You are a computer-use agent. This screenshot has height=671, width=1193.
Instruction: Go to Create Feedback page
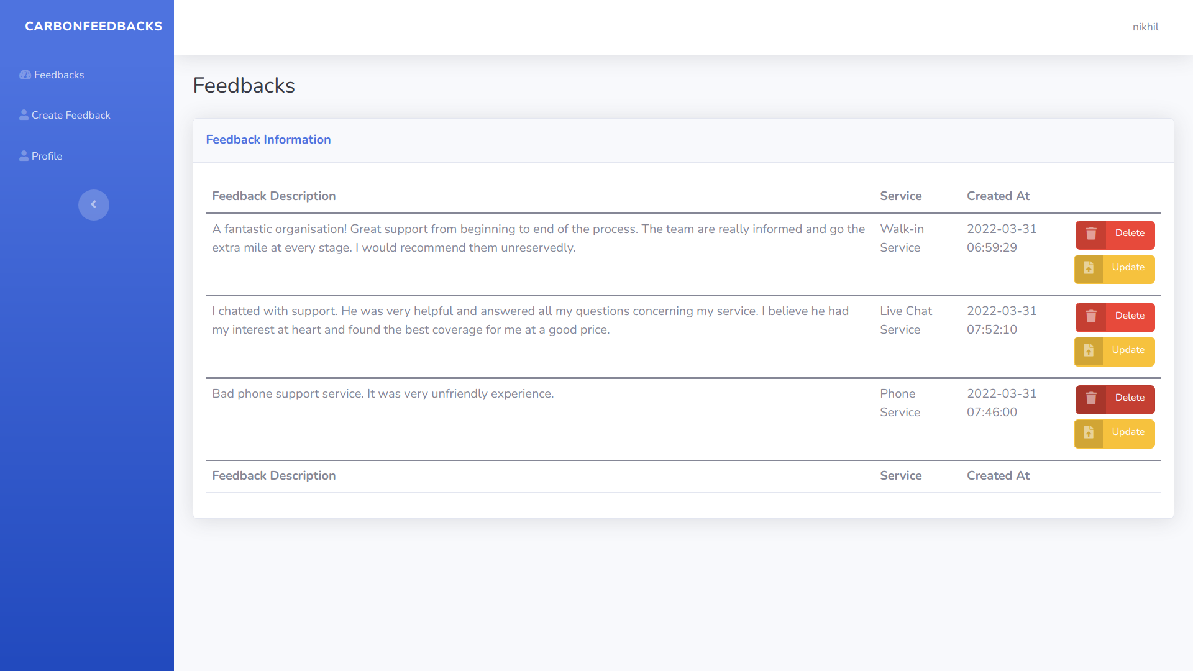[71, 115]
